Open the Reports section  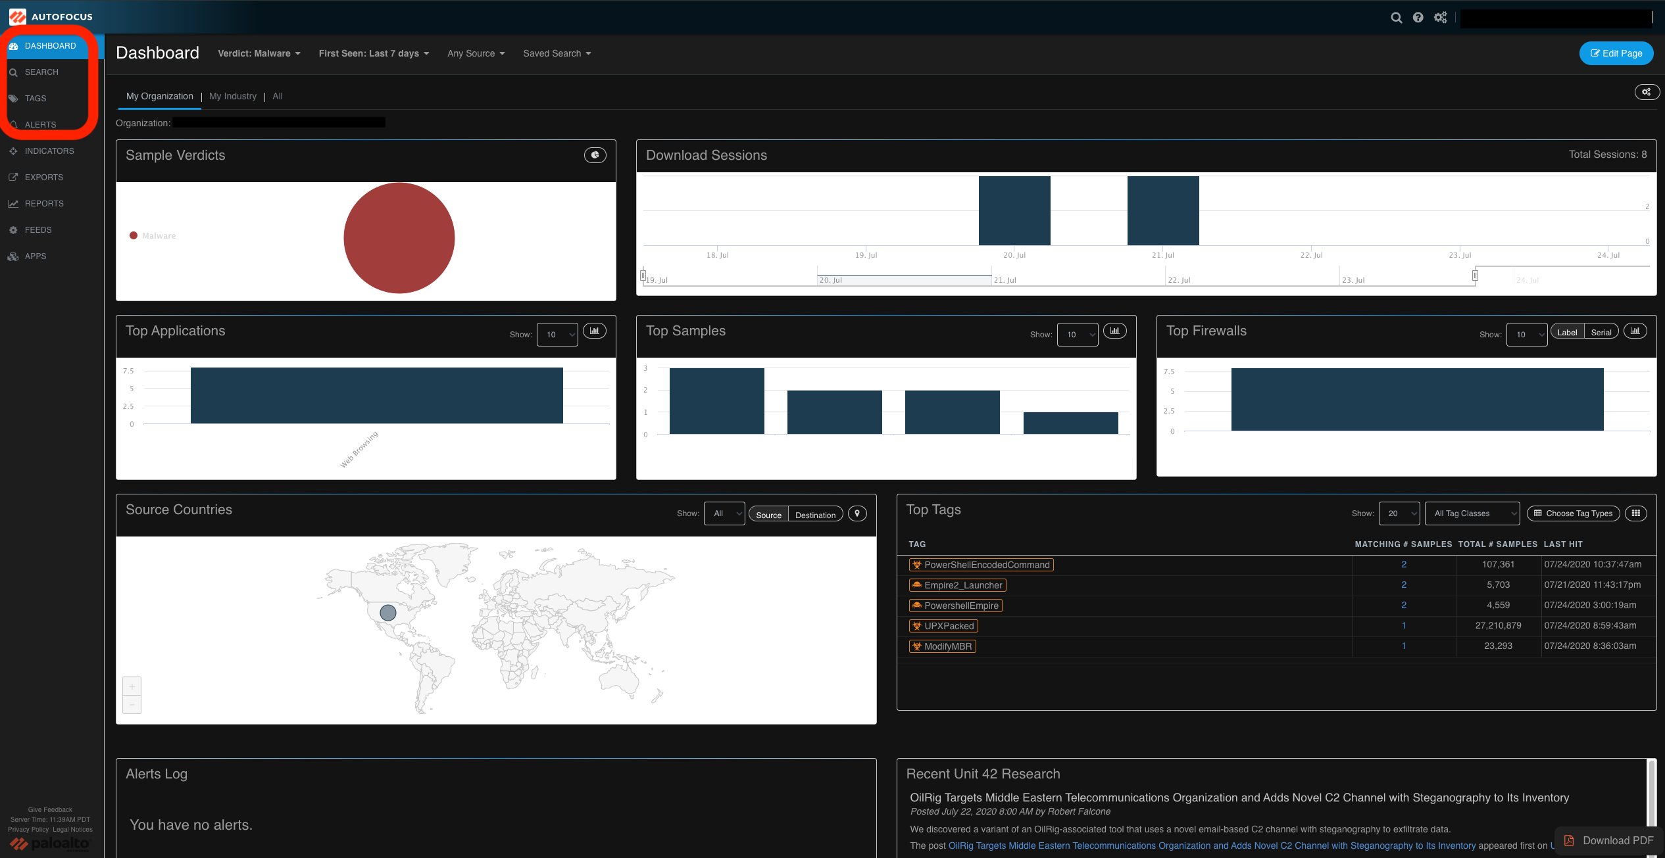click(x=44, y=203)
